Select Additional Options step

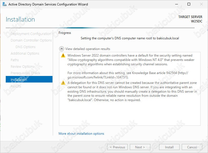[x=25, y=54]
